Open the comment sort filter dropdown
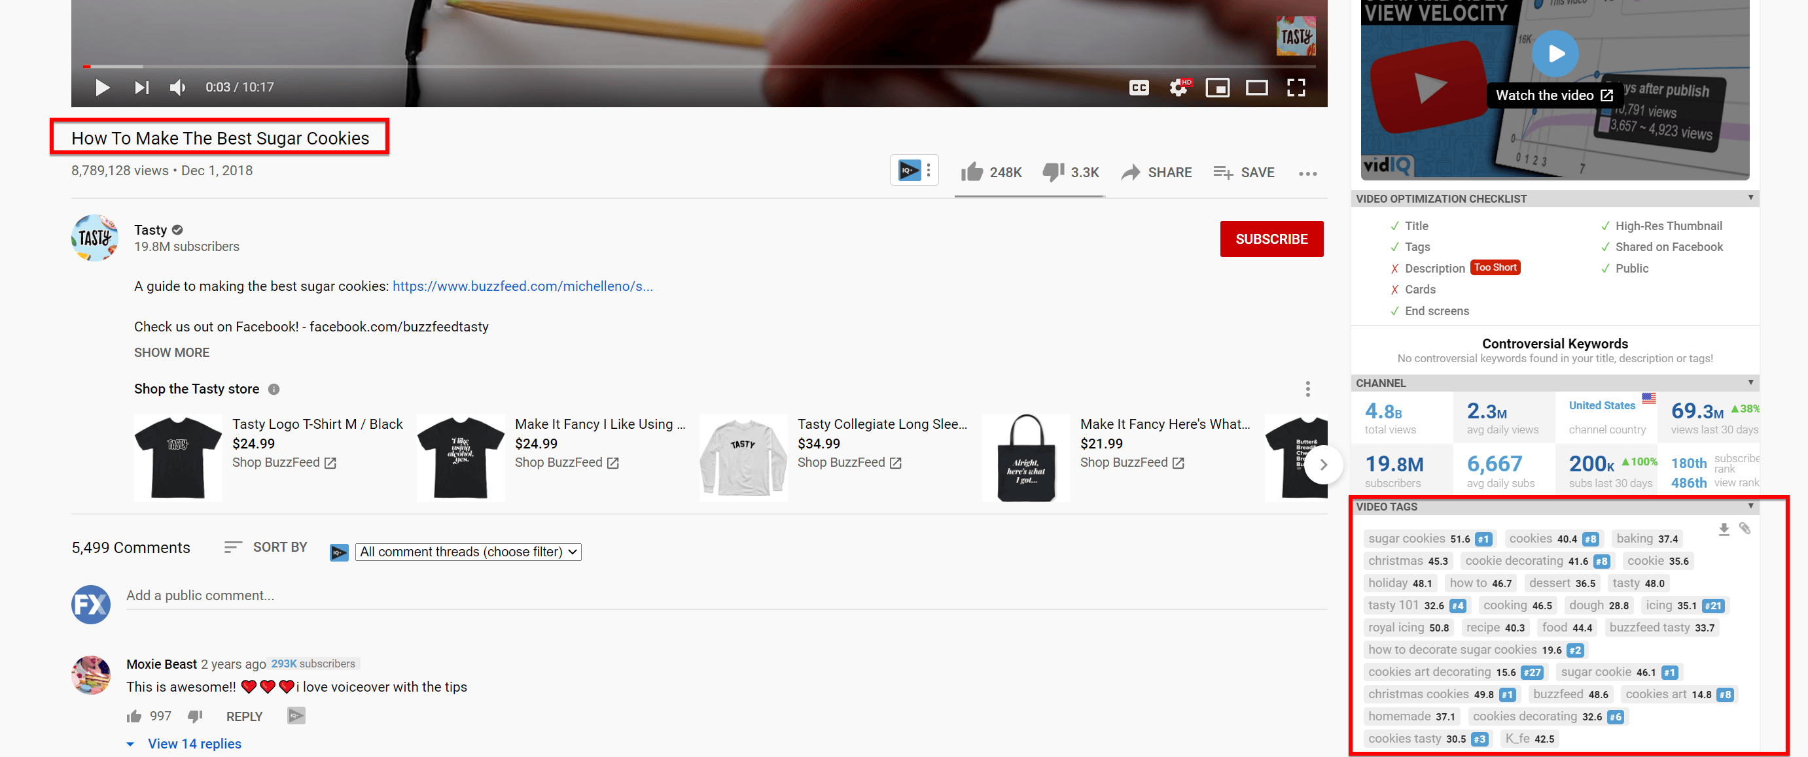Viewport: 1808px width, 757px height. (x=466, y=552)
